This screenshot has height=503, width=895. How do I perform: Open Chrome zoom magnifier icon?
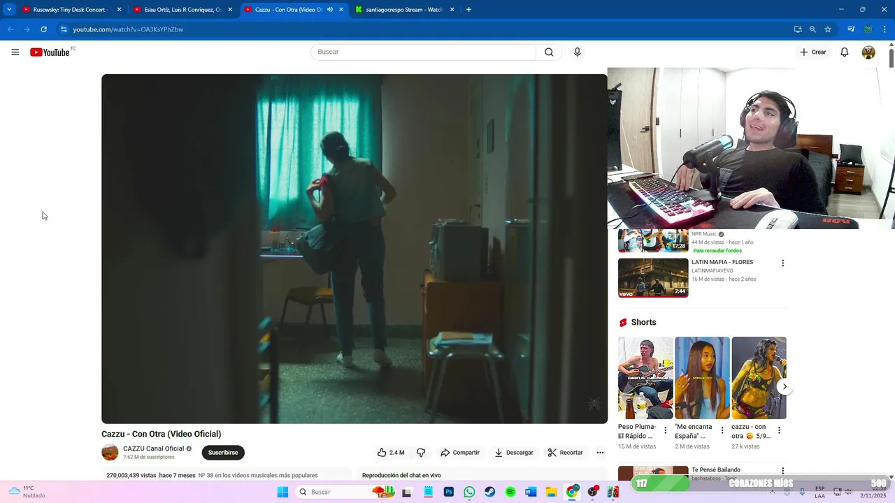point(812,29)
